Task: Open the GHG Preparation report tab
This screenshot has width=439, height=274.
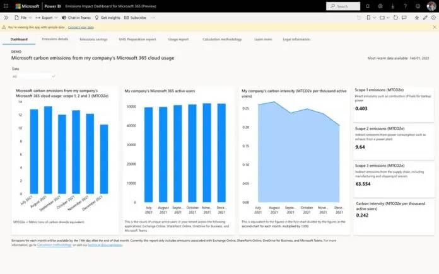Action: [x=137, y=40]
